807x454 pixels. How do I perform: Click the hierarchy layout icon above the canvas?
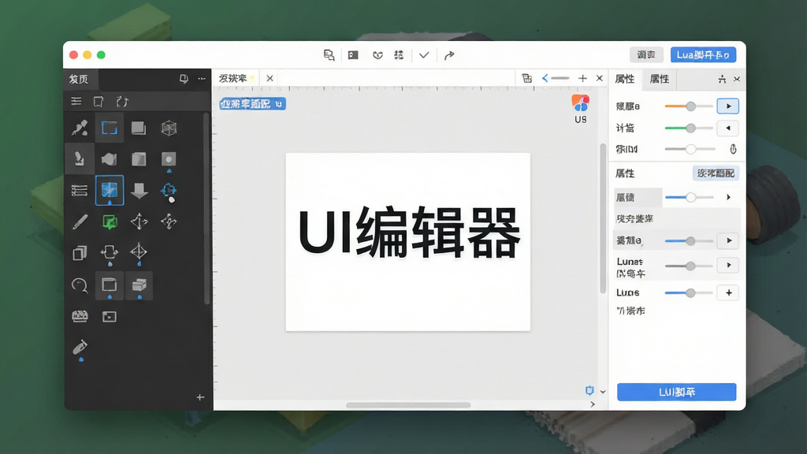point(526,78)
